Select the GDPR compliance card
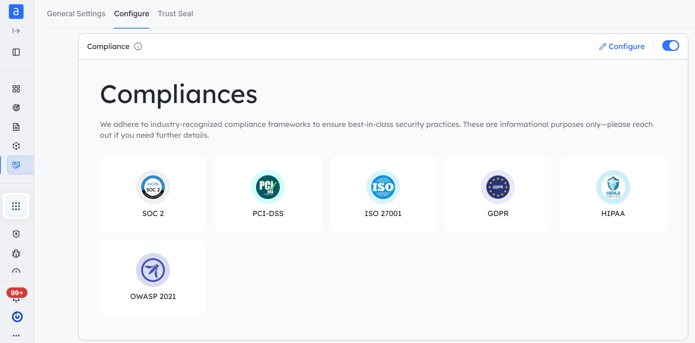Screen dimensions: 695x343 click(498, 194)
